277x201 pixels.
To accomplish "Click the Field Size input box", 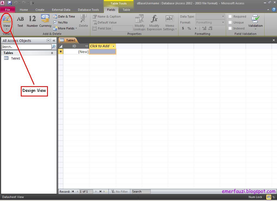I will (x=122, y=28).
